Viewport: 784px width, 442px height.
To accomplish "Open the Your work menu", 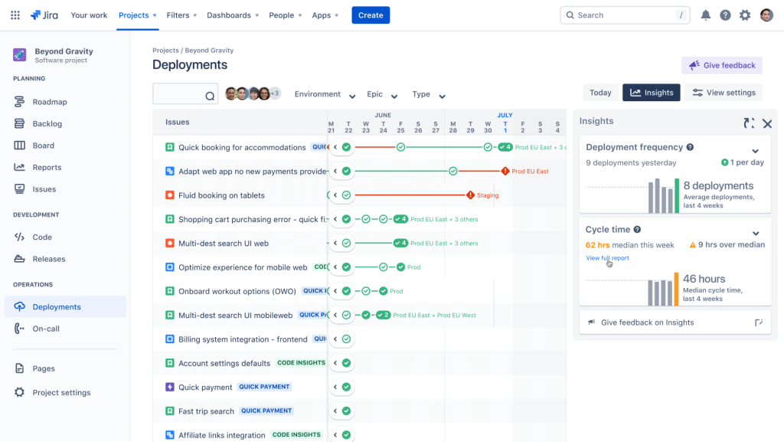I will coord(89,15).
